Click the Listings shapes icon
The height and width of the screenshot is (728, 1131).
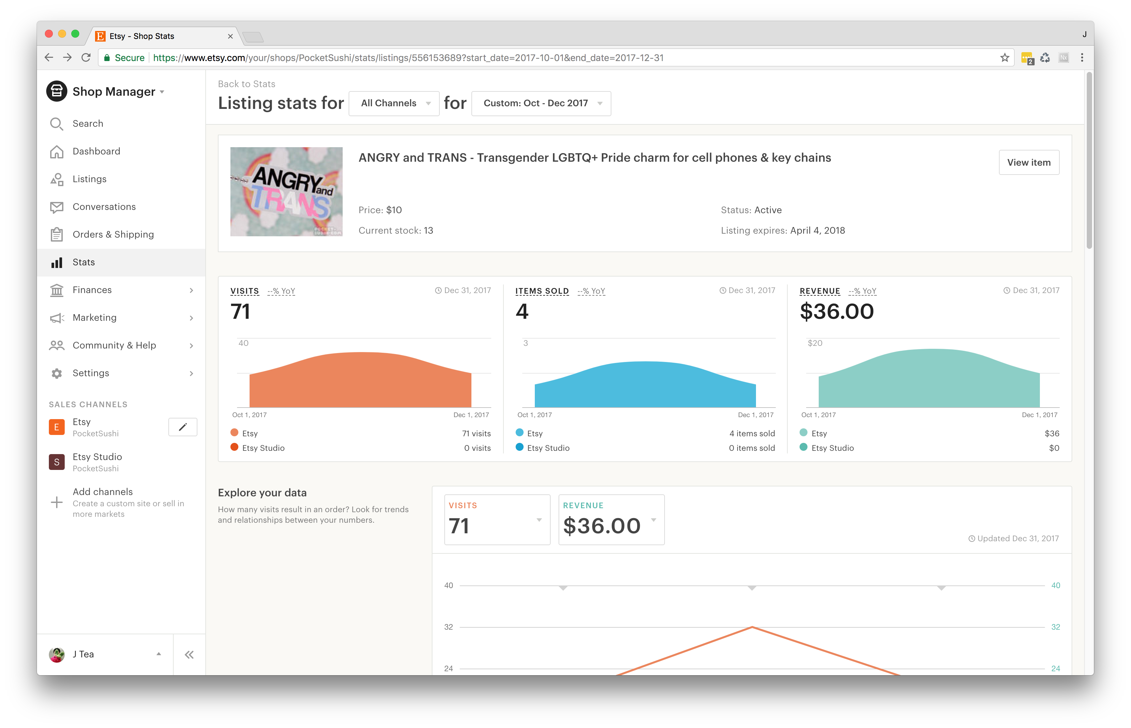point(56,179)
